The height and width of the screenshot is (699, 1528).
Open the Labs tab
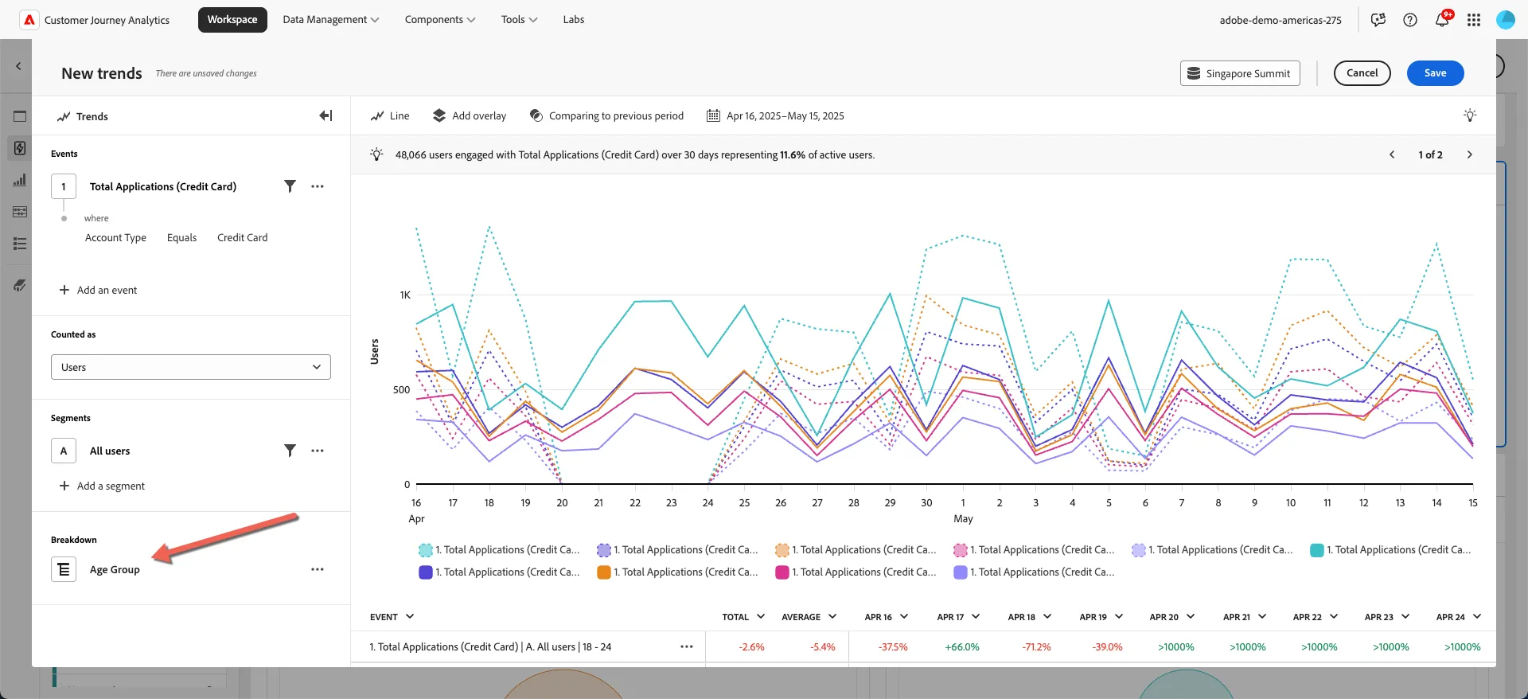[574, 20]
